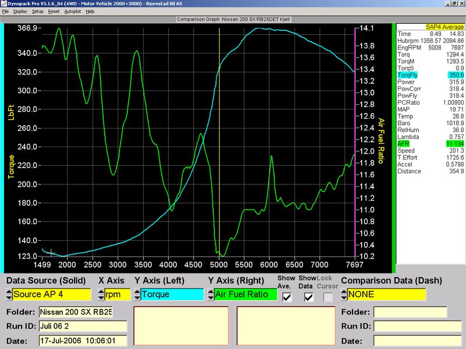This screenshot has height=349, width=466.
Task: Click the Run ID field Juli 06 2
Action: 83,326
